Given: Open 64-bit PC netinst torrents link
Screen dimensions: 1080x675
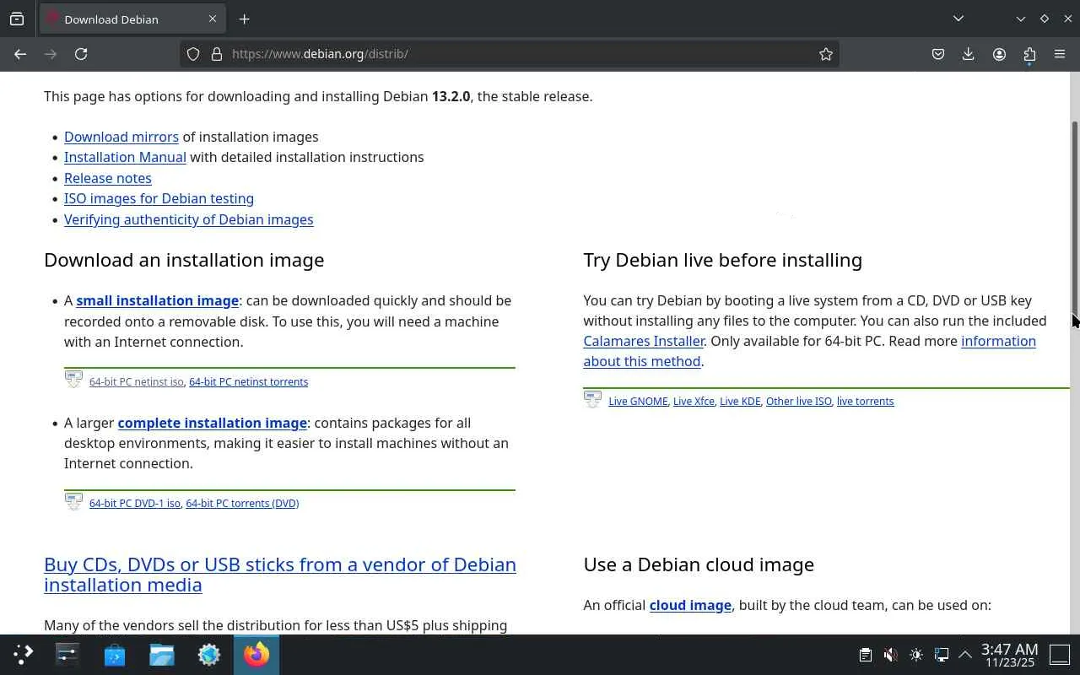Looking at the screenshot, I should 248,382.
